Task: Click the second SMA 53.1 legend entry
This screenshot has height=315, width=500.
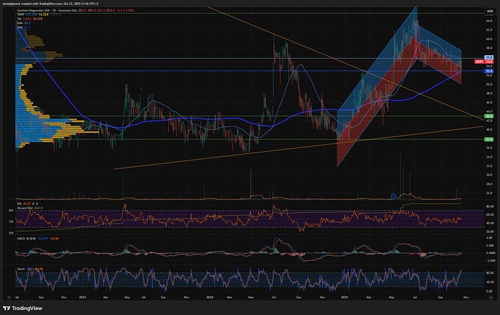Action: tap(20, 26)
